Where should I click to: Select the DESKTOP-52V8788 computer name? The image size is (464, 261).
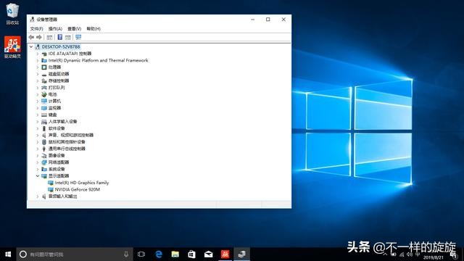click(61, 46)
